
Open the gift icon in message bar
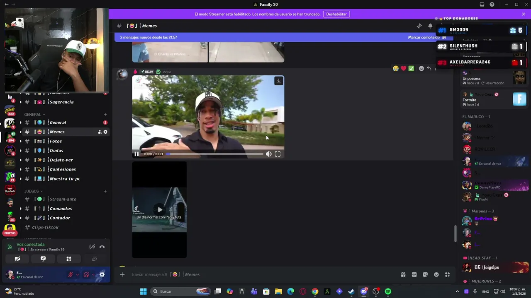click(403, 274)
